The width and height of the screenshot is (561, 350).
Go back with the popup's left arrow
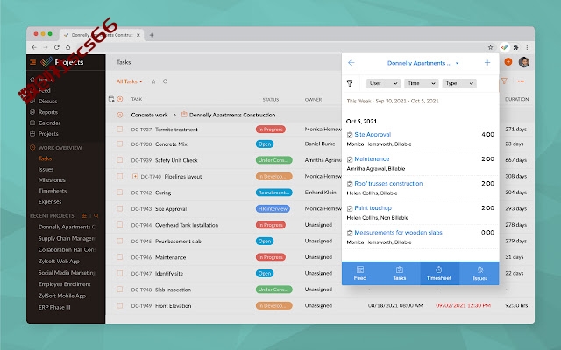tap(351, 63)
